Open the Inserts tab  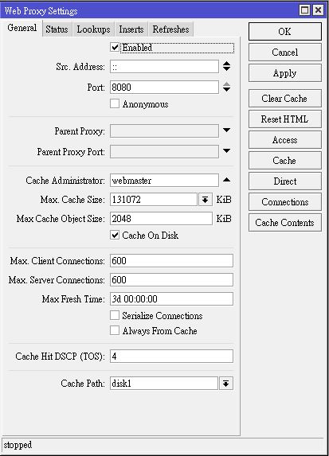pyautogui.click(x=131, y=29)
